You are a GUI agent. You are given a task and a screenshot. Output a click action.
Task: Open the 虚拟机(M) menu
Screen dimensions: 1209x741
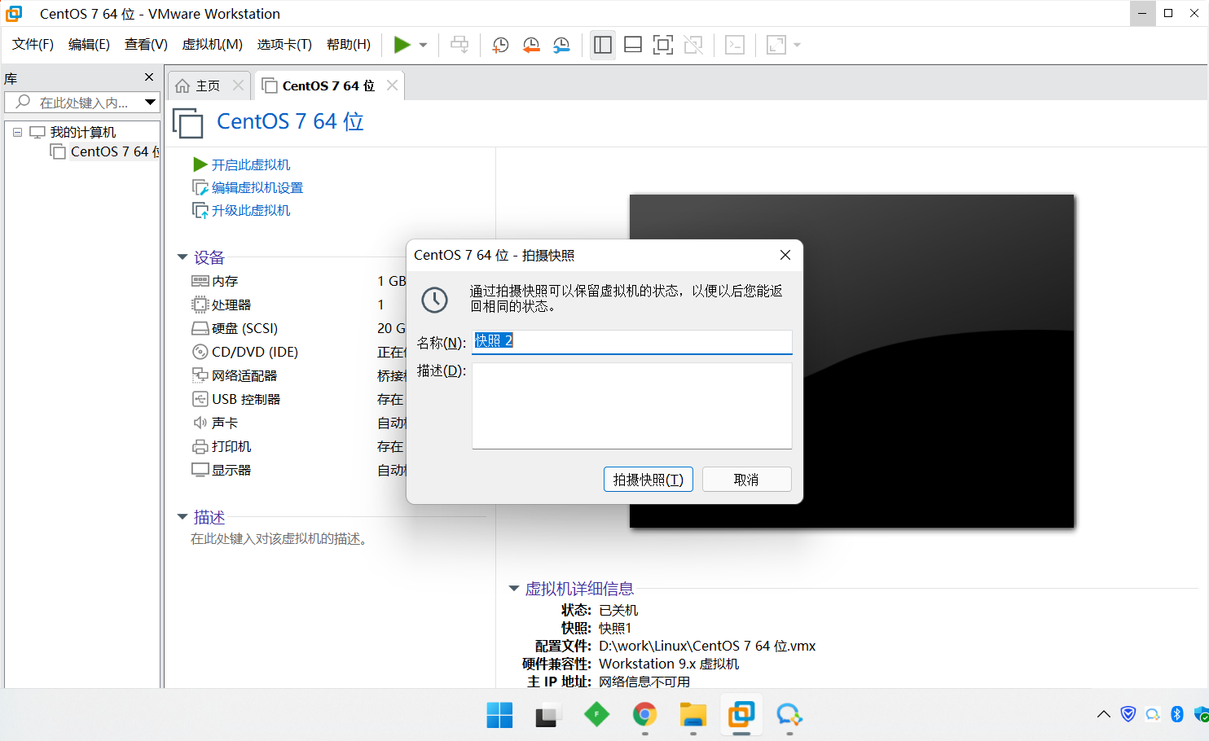[x=212, y=45]
